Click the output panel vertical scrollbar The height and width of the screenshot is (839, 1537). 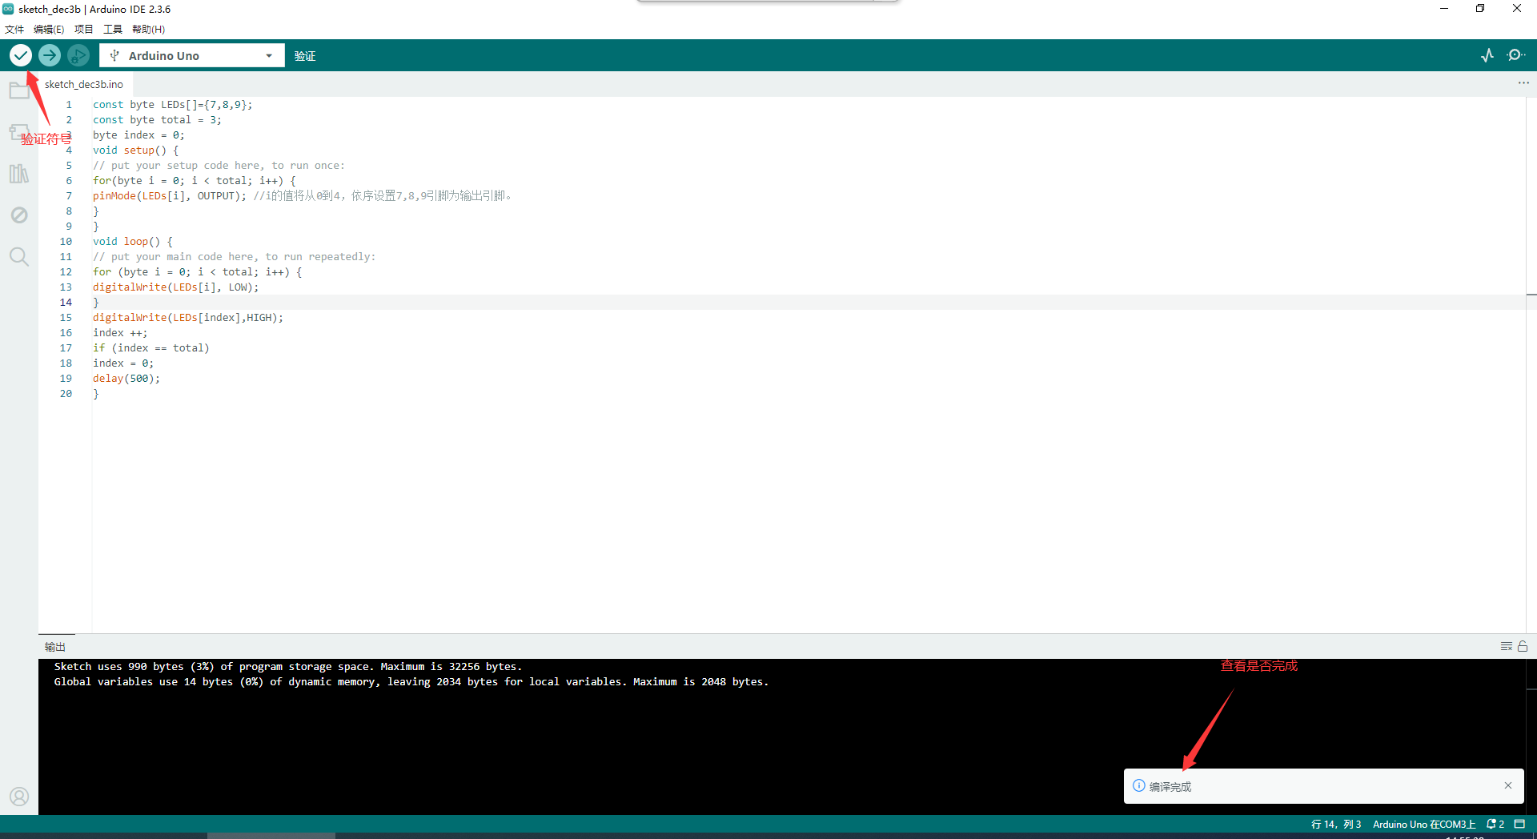point(1531,737)
